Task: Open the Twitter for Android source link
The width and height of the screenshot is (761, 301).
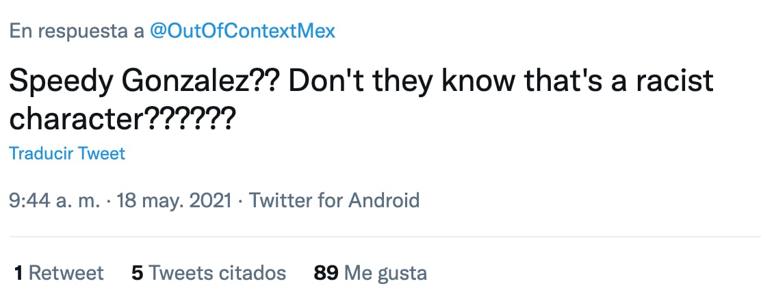Action: coord(334,201)
